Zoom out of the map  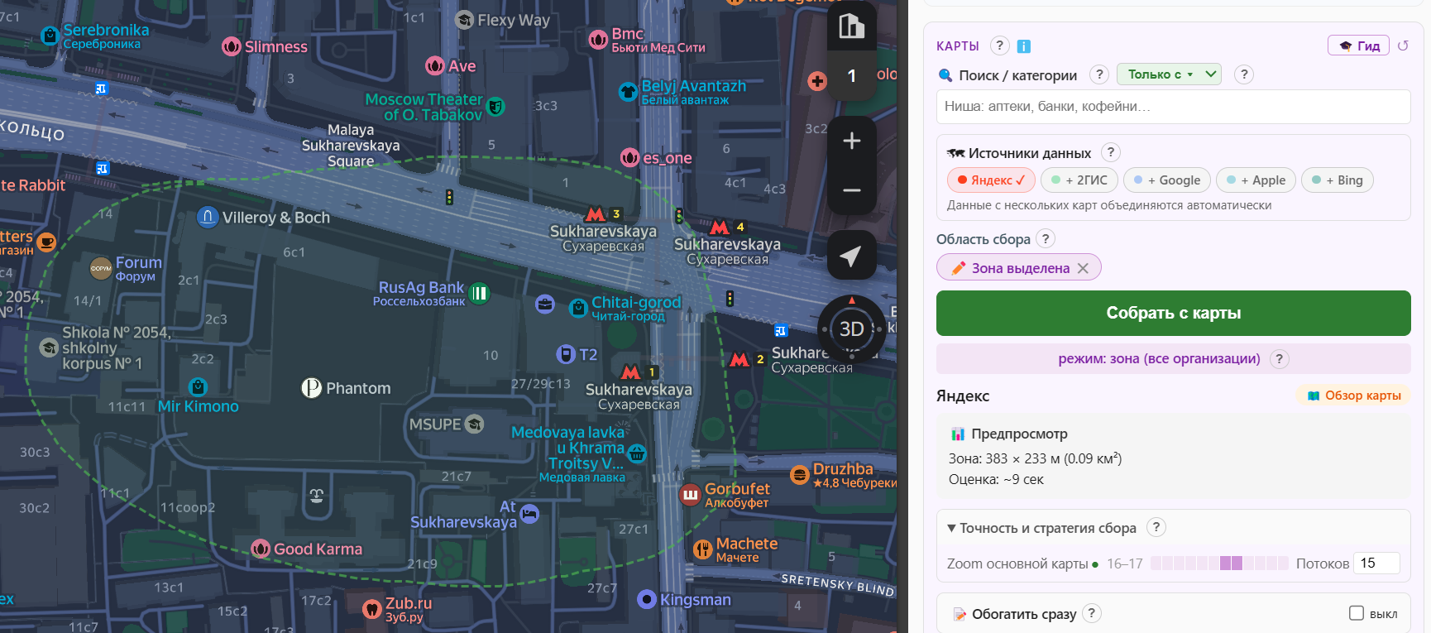tap(851, 190)
